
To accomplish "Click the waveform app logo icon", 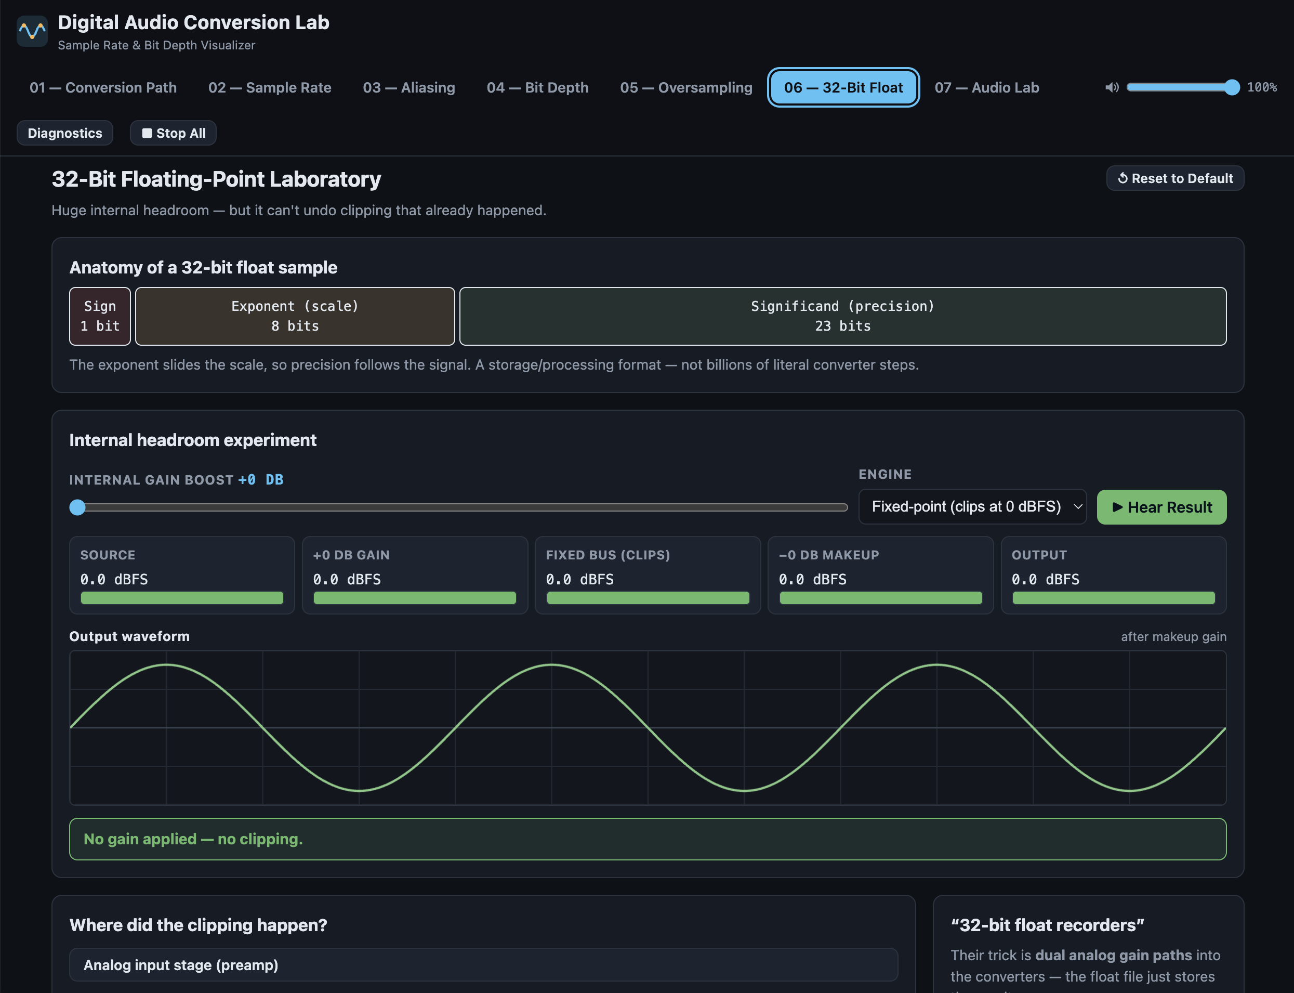I will [x=32, y=31].
